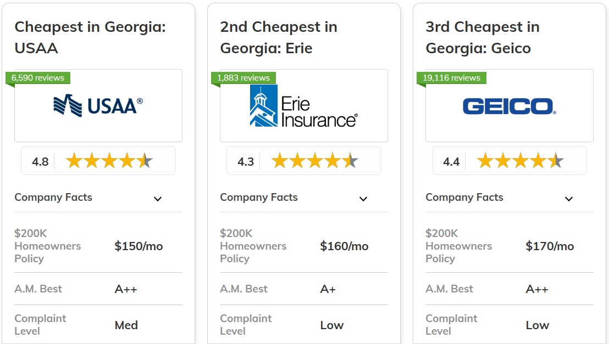Screen dimensions: 609x344
Task: Click the second star in Geico's rating
Action: tap(503, 161)
